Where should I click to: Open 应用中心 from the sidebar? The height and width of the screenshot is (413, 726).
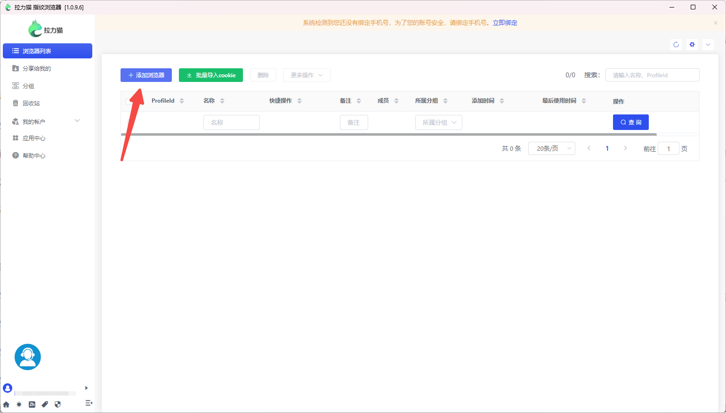click(x=34, y=138)
